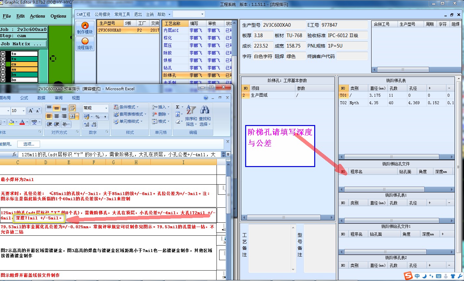This screenshot has width=464, height=281.
Task: Apply middle vertical alignment in Excel
Action: click(57, 108)
